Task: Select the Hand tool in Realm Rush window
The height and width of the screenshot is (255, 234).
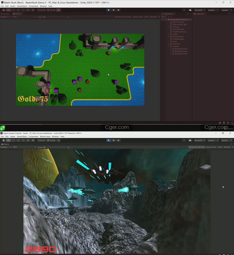Action: point(3,10)
